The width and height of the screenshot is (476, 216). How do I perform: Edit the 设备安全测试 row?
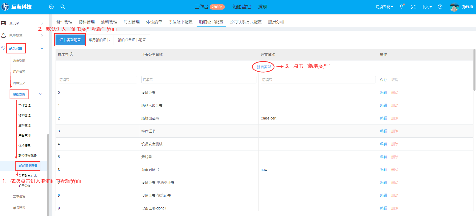(x=383, y=144)
